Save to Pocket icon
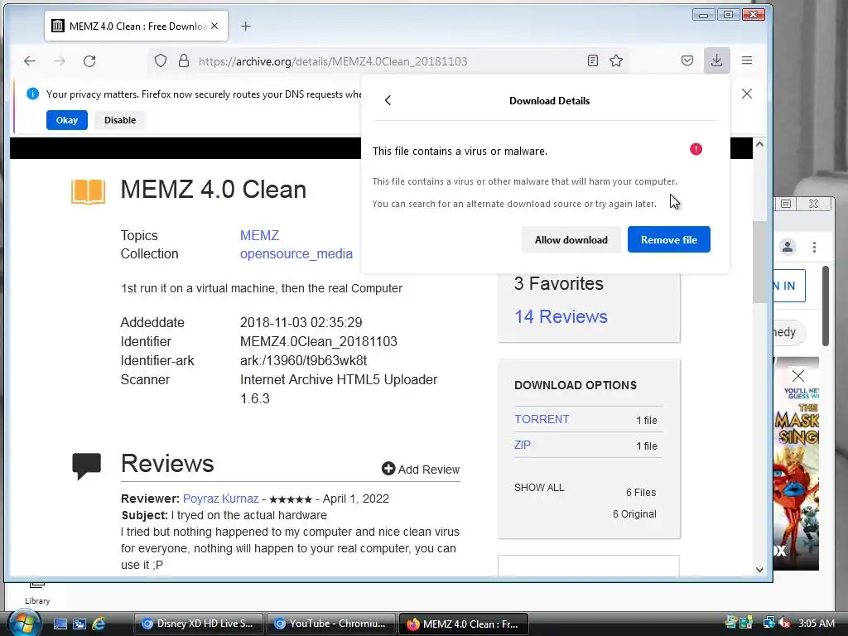This screenshot has height=636, width=848. 687,60
